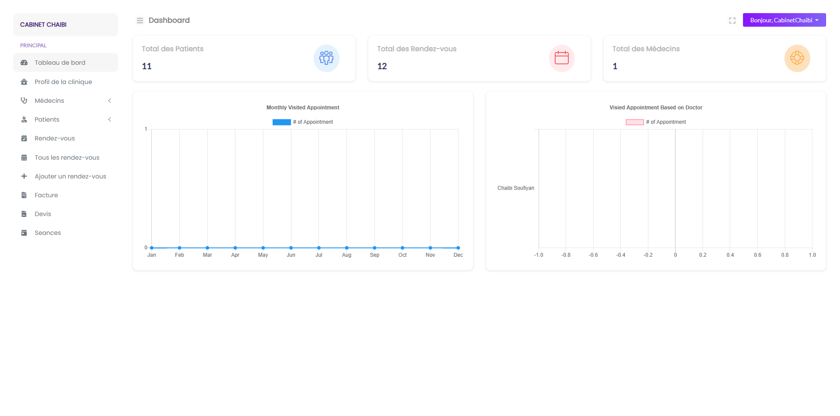This screenshot has height=416, width=840.
Task: Click the patients group icon in card
Action: (x=326, y=58)
